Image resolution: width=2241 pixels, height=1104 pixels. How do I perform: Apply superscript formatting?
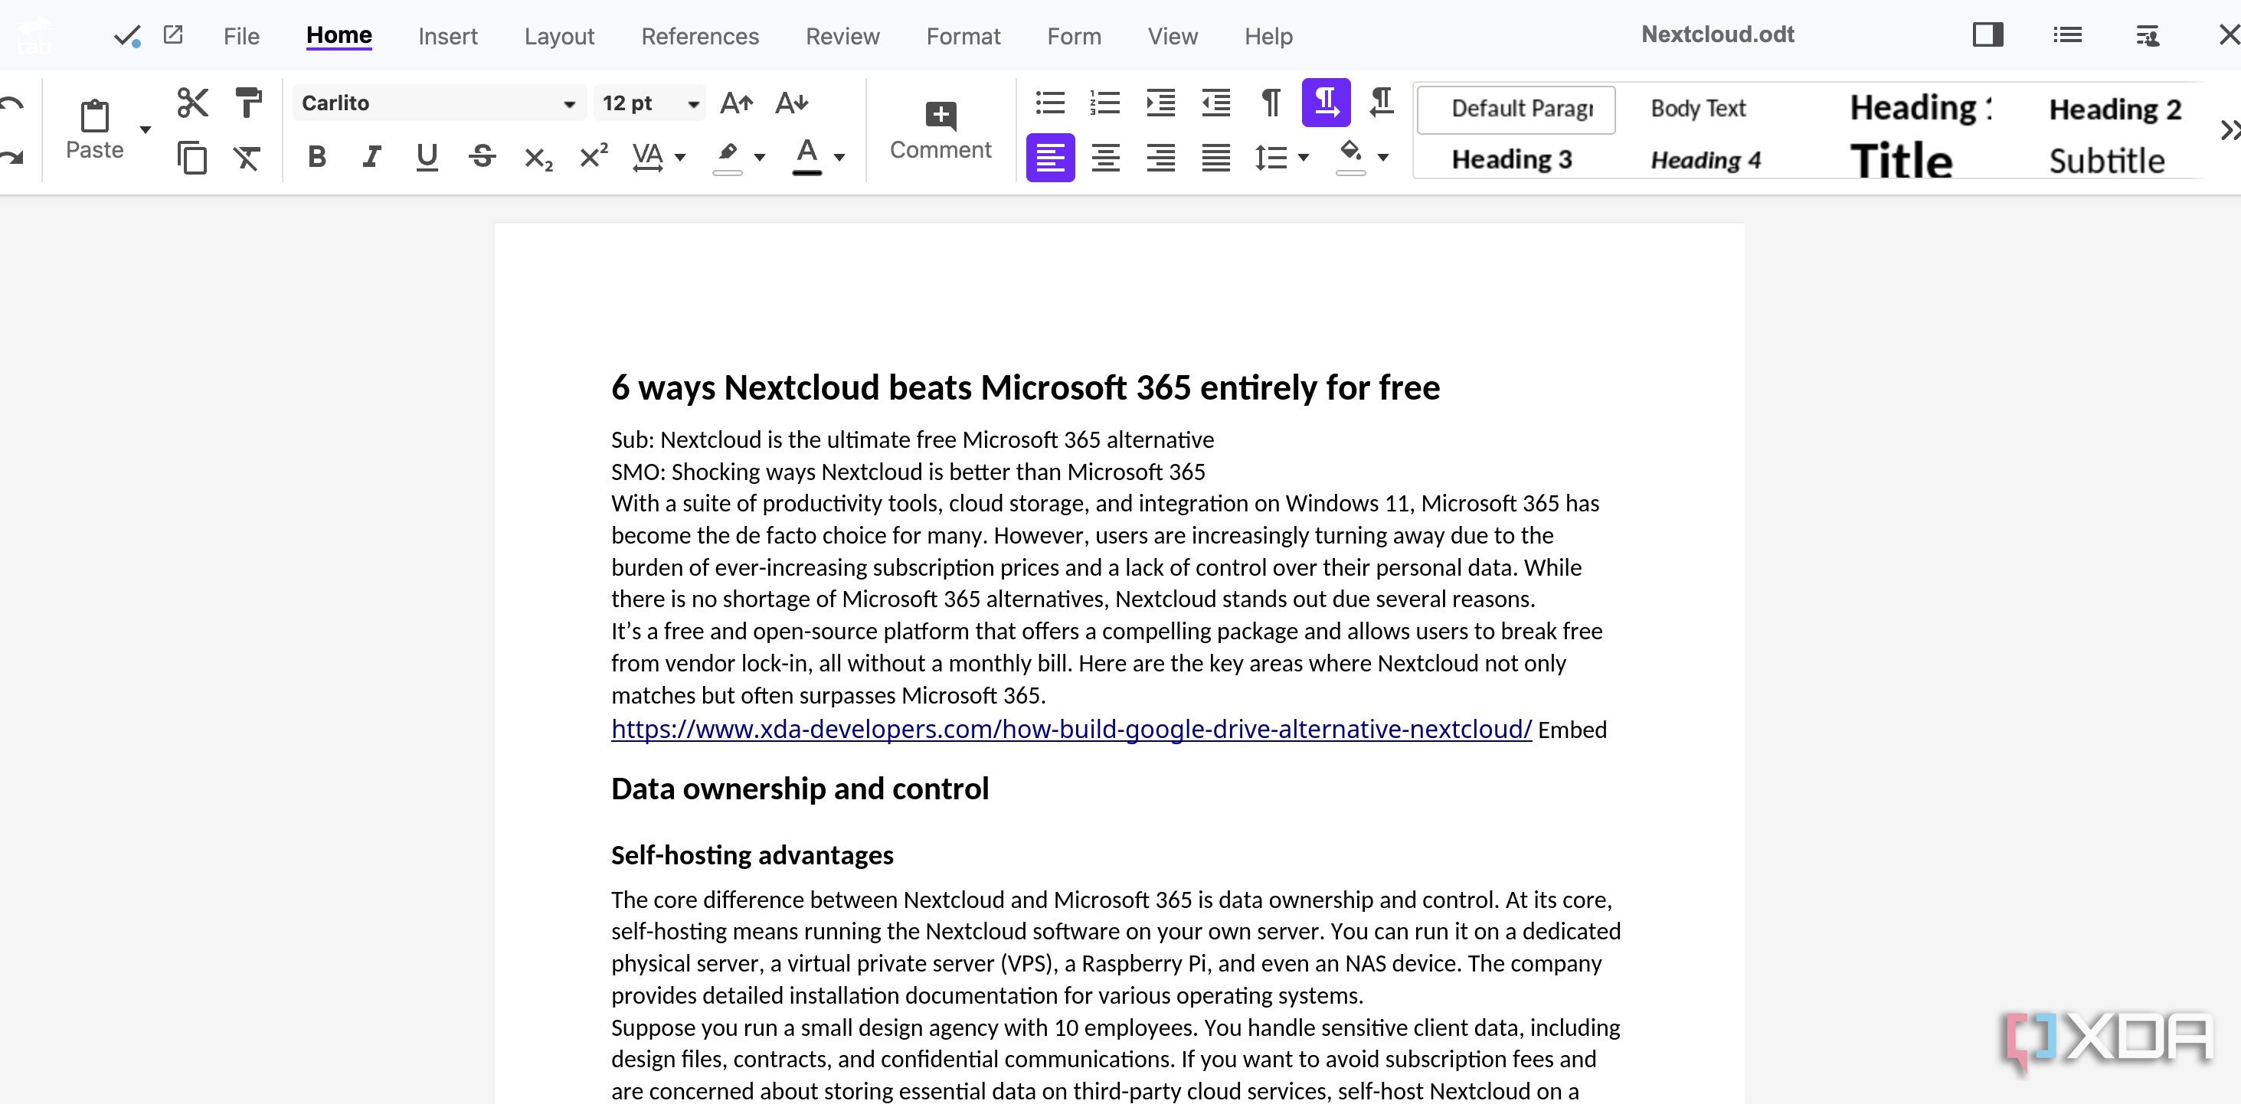[594, 155]
